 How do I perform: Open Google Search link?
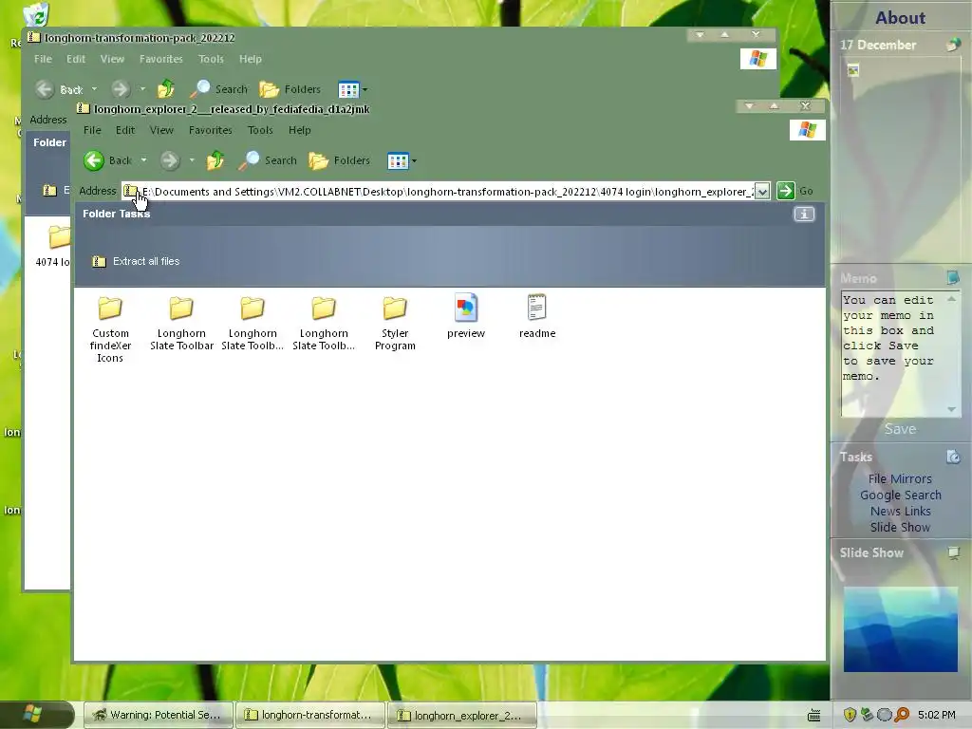(900, 495)
